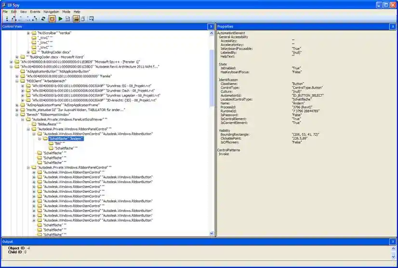Click the UI Spy icon in the title bar

[4, 4]
